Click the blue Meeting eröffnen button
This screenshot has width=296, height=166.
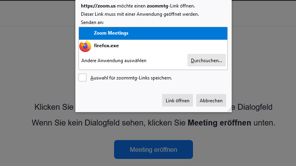(153, 149)
